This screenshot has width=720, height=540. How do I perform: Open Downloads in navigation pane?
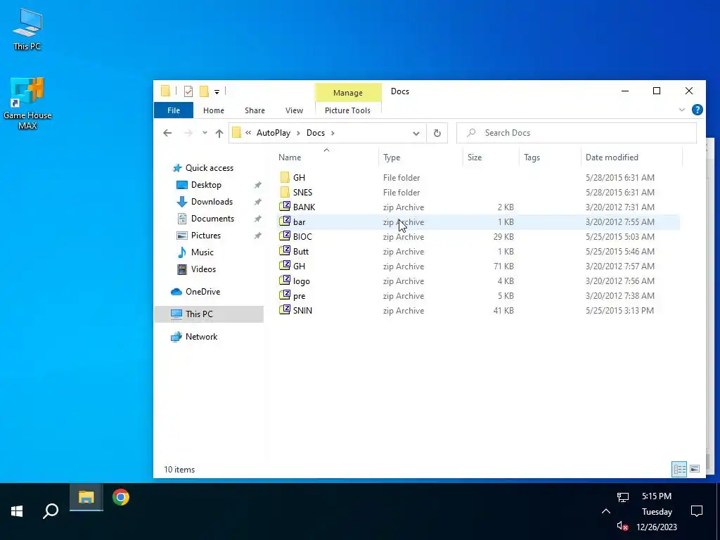click(x=212, y=202)
